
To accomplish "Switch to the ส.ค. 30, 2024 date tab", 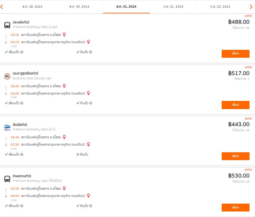I will point(79,7).
